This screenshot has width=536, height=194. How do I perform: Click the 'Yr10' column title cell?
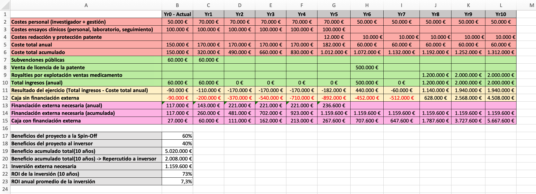(500, 14)
